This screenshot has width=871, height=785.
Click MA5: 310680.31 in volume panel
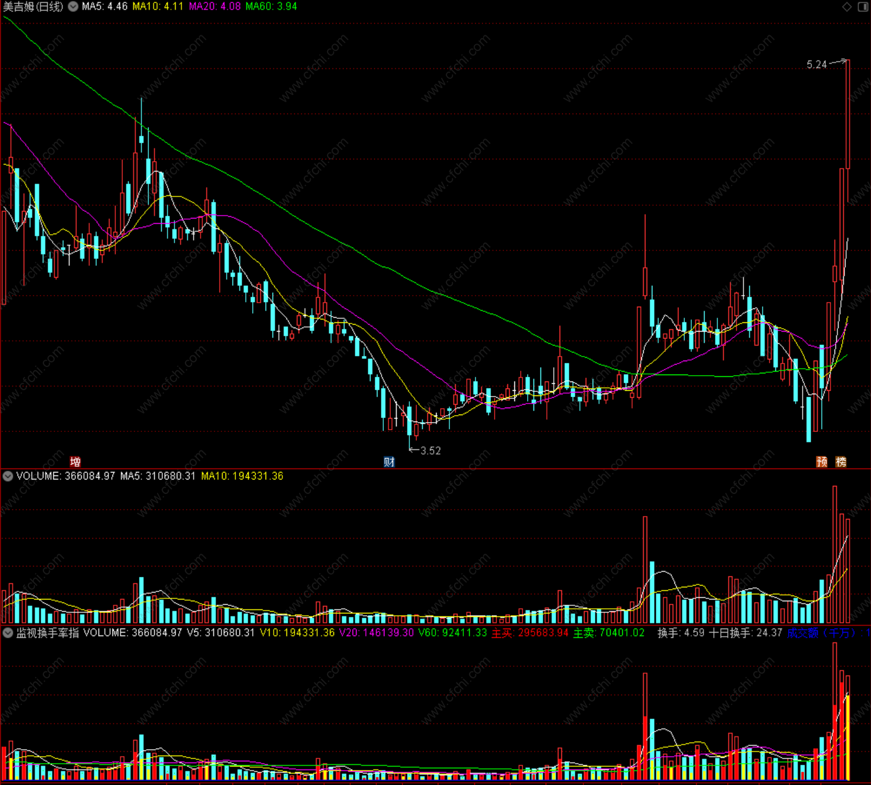pyautogui.click(x=158, y=477)
